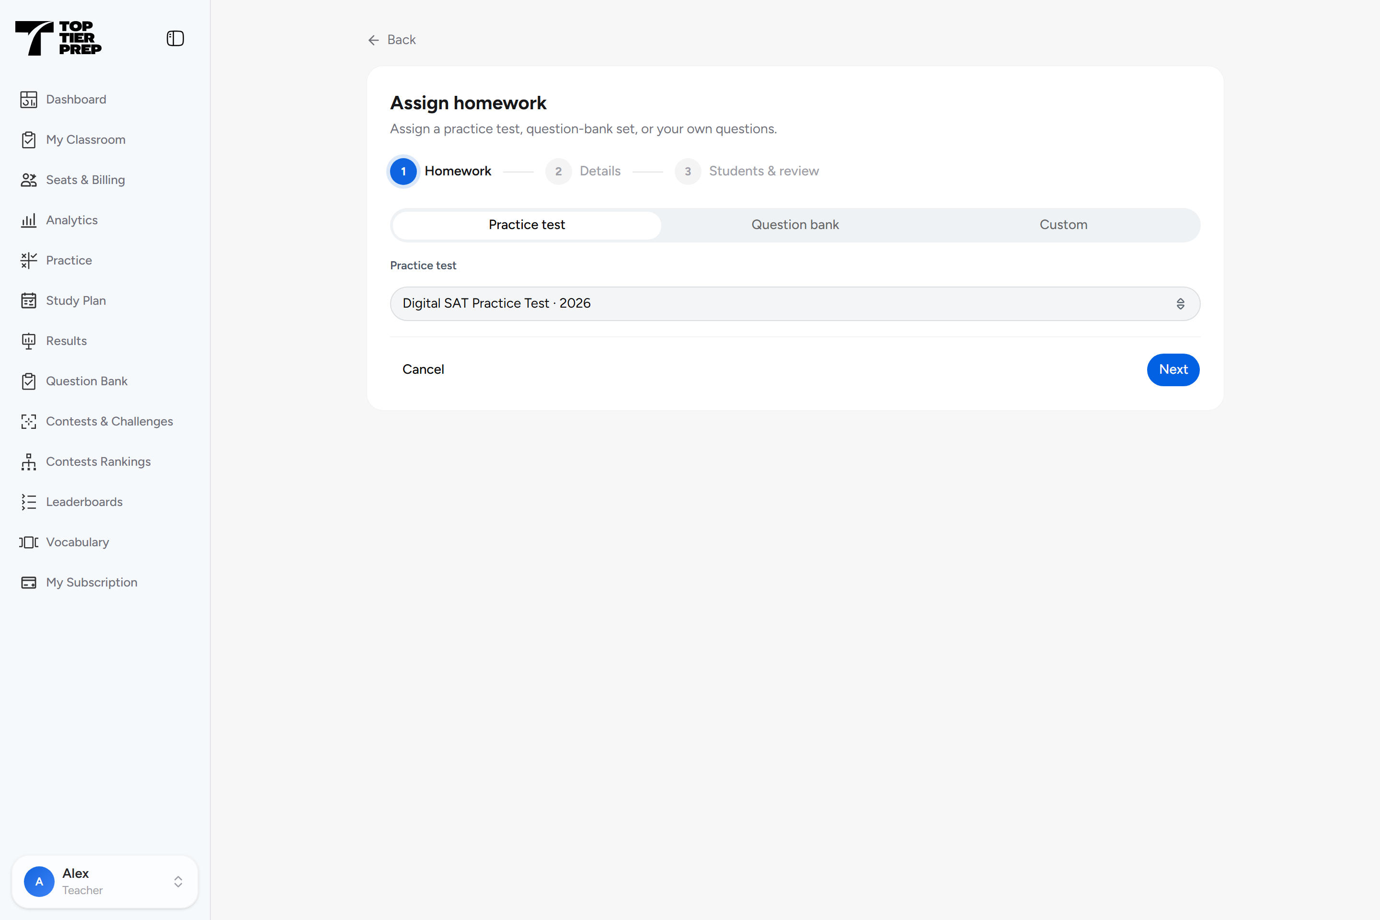The image size is (1380, 920).
Task: Select the Practice test tab
Action: coord(527,225)
